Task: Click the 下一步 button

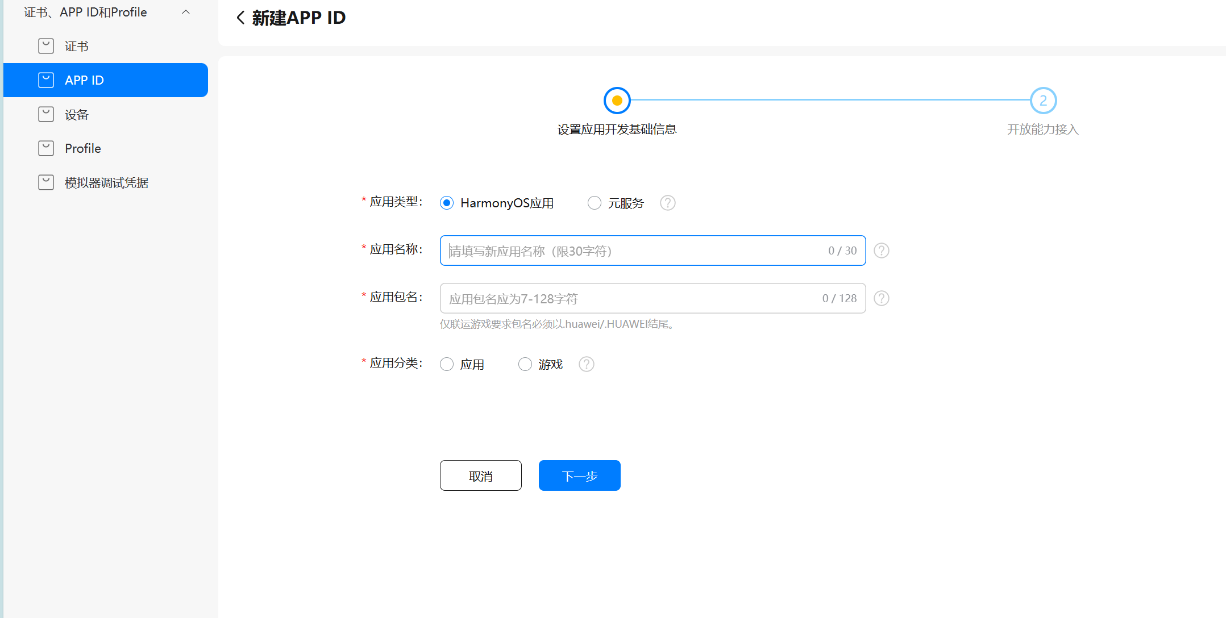Action: coord(579,475)
